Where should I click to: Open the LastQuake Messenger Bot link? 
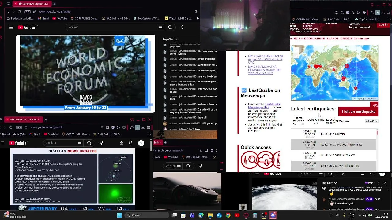click(x=264, y=106)
